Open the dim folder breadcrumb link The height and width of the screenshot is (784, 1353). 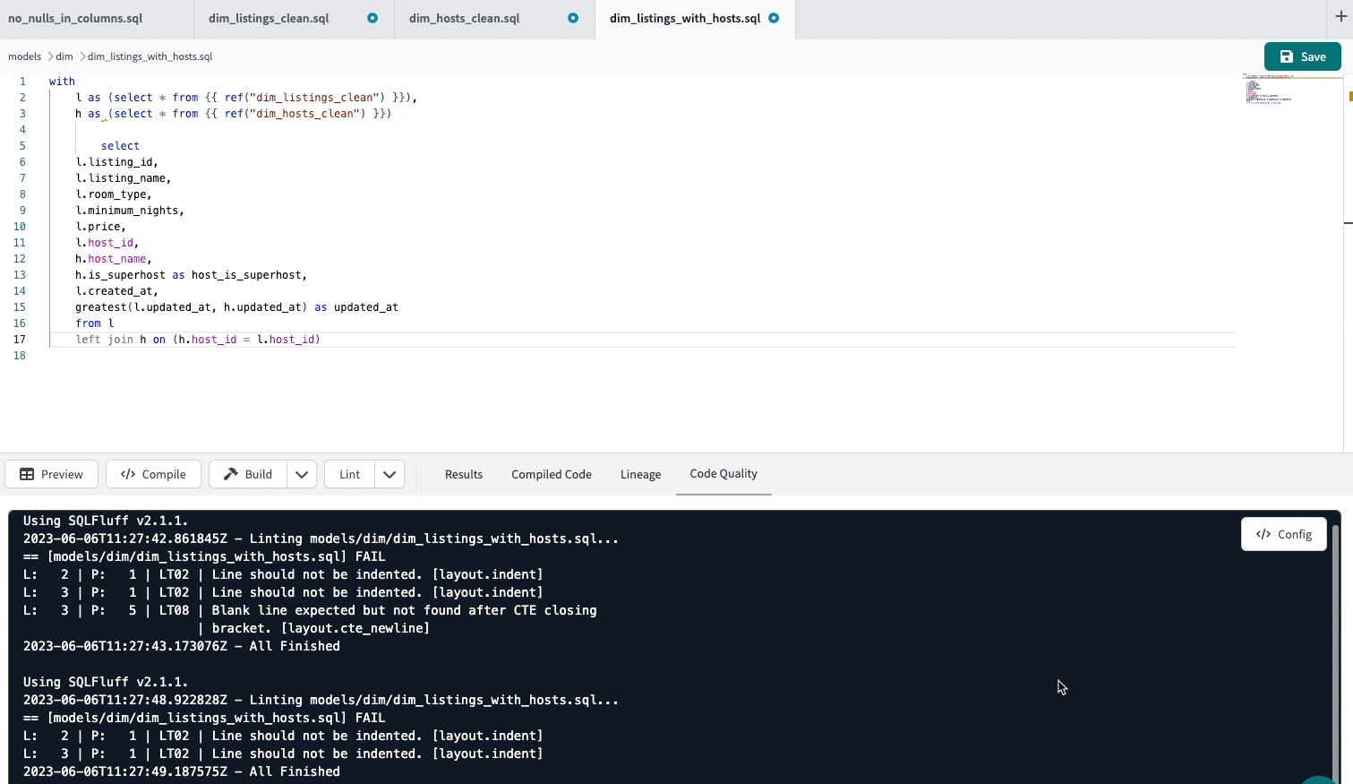pyautogui.click(x=64, y=56)
